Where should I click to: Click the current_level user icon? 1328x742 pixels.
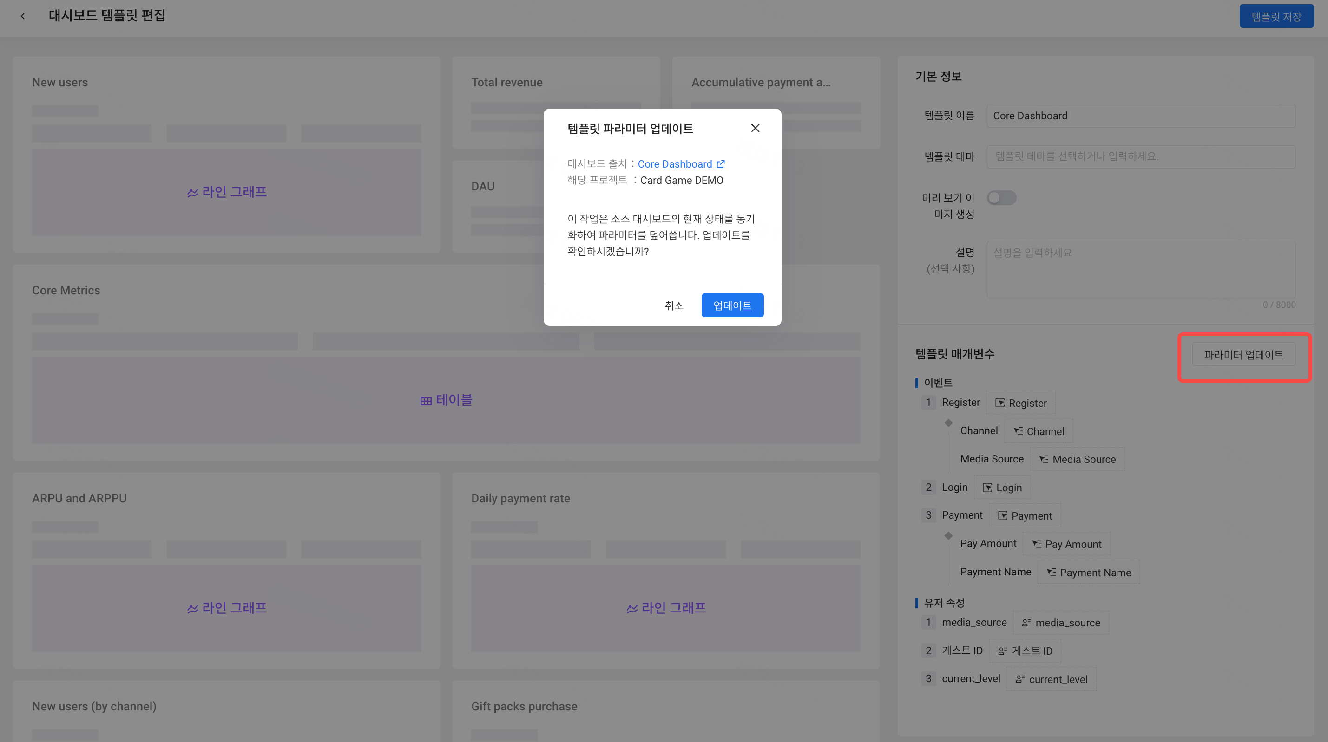tap(1020, 679)
